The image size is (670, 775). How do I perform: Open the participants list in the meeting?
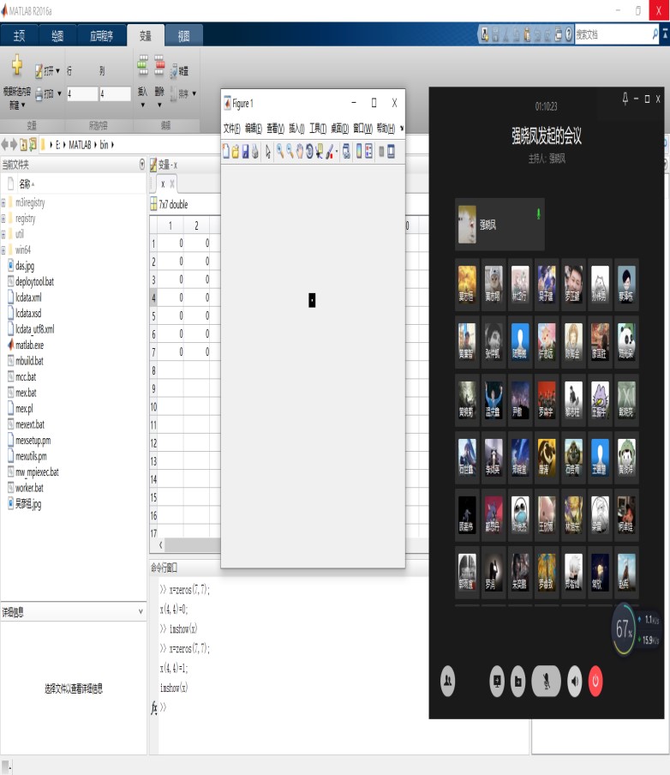[448, 681]
